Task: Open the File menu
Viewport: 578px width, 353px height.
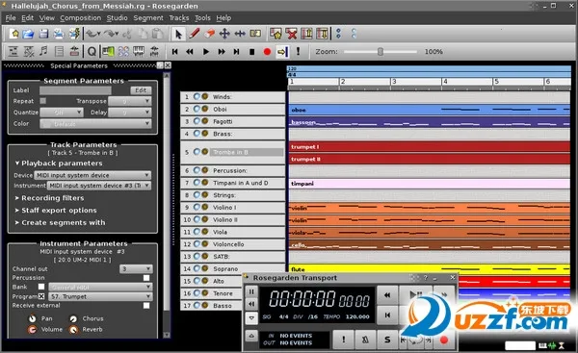Action: (x=11, y=17)
